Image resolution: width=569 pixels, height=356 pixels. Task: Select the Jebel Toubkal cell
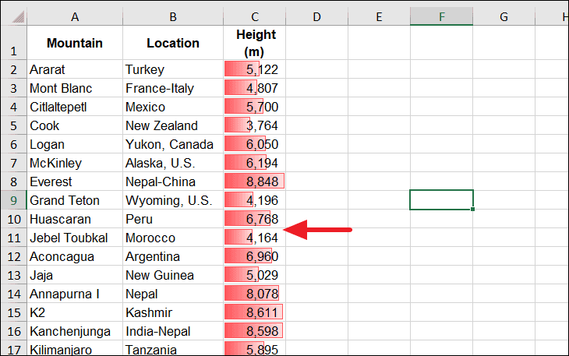(x=75, y=238)
